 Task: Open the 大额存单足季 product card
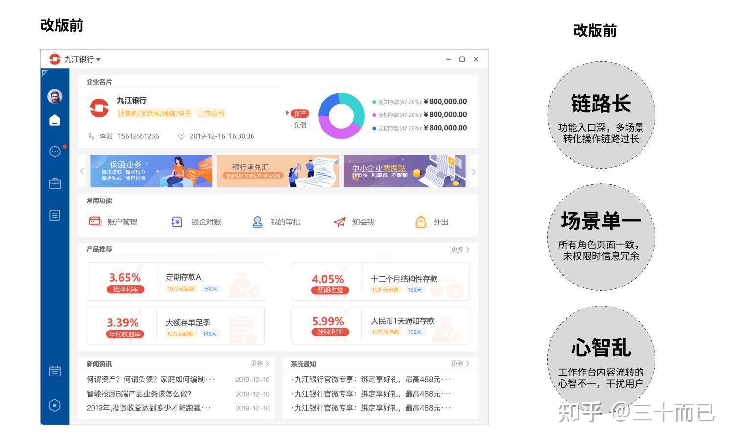coord(176,326)
